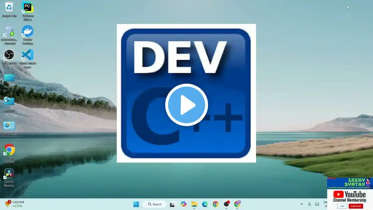373x210 pixels.
Task: Open Google Chrome from the taskbar
Action: tap(215, 204)
